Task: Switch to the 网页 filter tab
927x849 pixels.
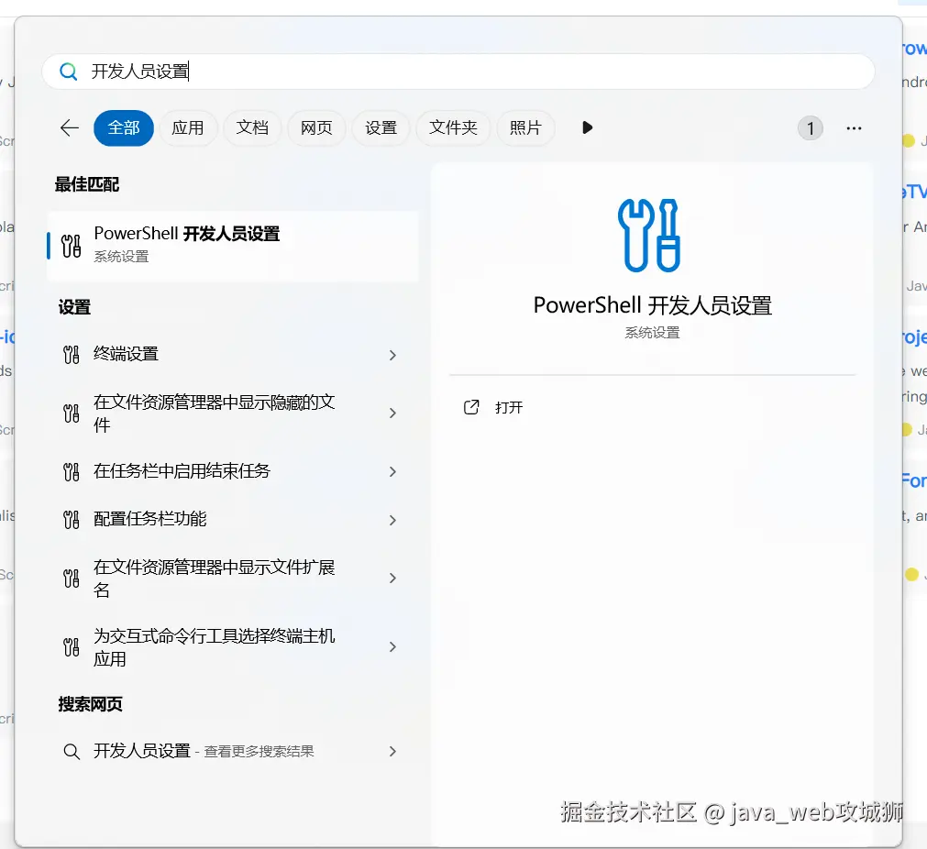Action: [x=316, y=127]
